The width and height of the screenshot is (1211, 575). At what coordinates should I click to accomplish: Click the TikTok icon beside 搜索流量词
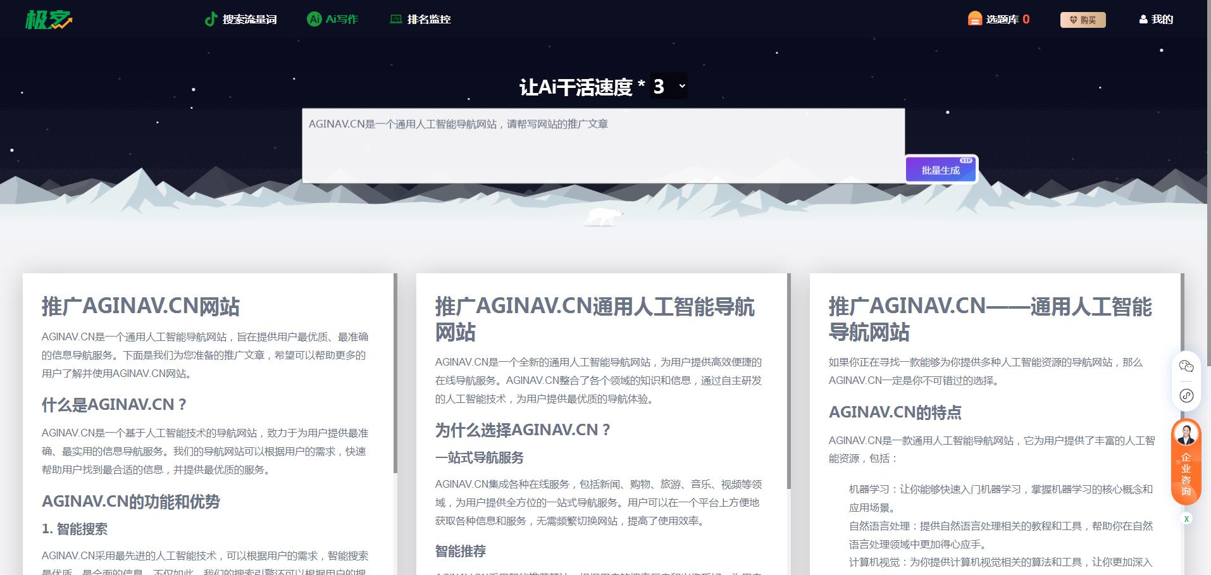211,20
